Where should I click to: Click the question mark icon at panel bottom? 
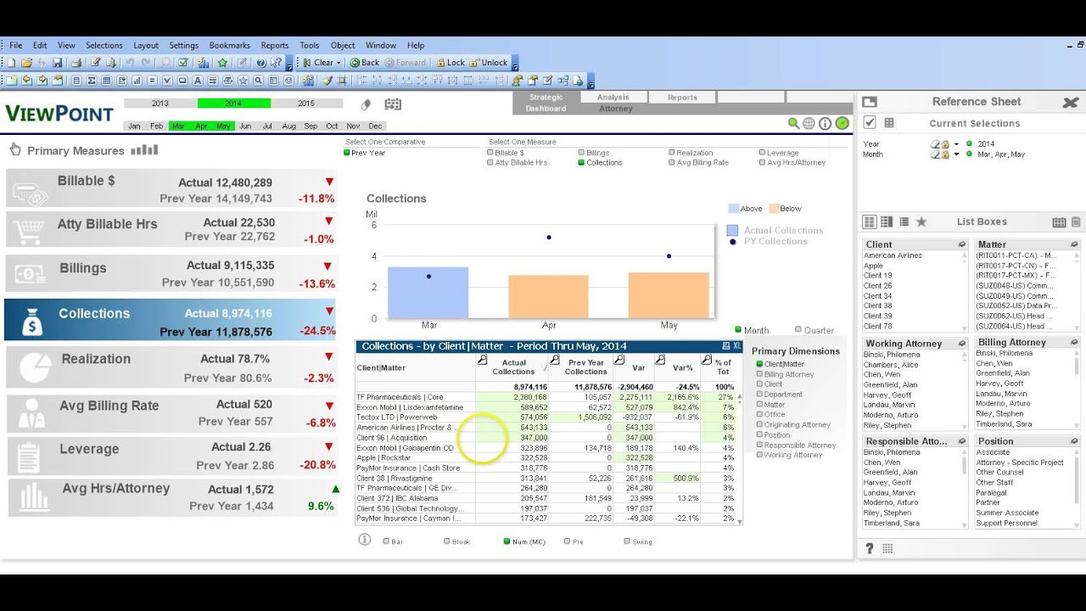tap(870, 549)
